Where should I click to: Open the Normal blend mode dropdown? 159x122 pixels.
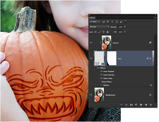pyautogui.click(x=99, y=27)
